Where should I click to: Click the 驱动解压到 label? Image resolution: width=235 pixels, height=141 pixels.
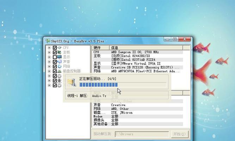pyautogui.click(x=103, y=134)
